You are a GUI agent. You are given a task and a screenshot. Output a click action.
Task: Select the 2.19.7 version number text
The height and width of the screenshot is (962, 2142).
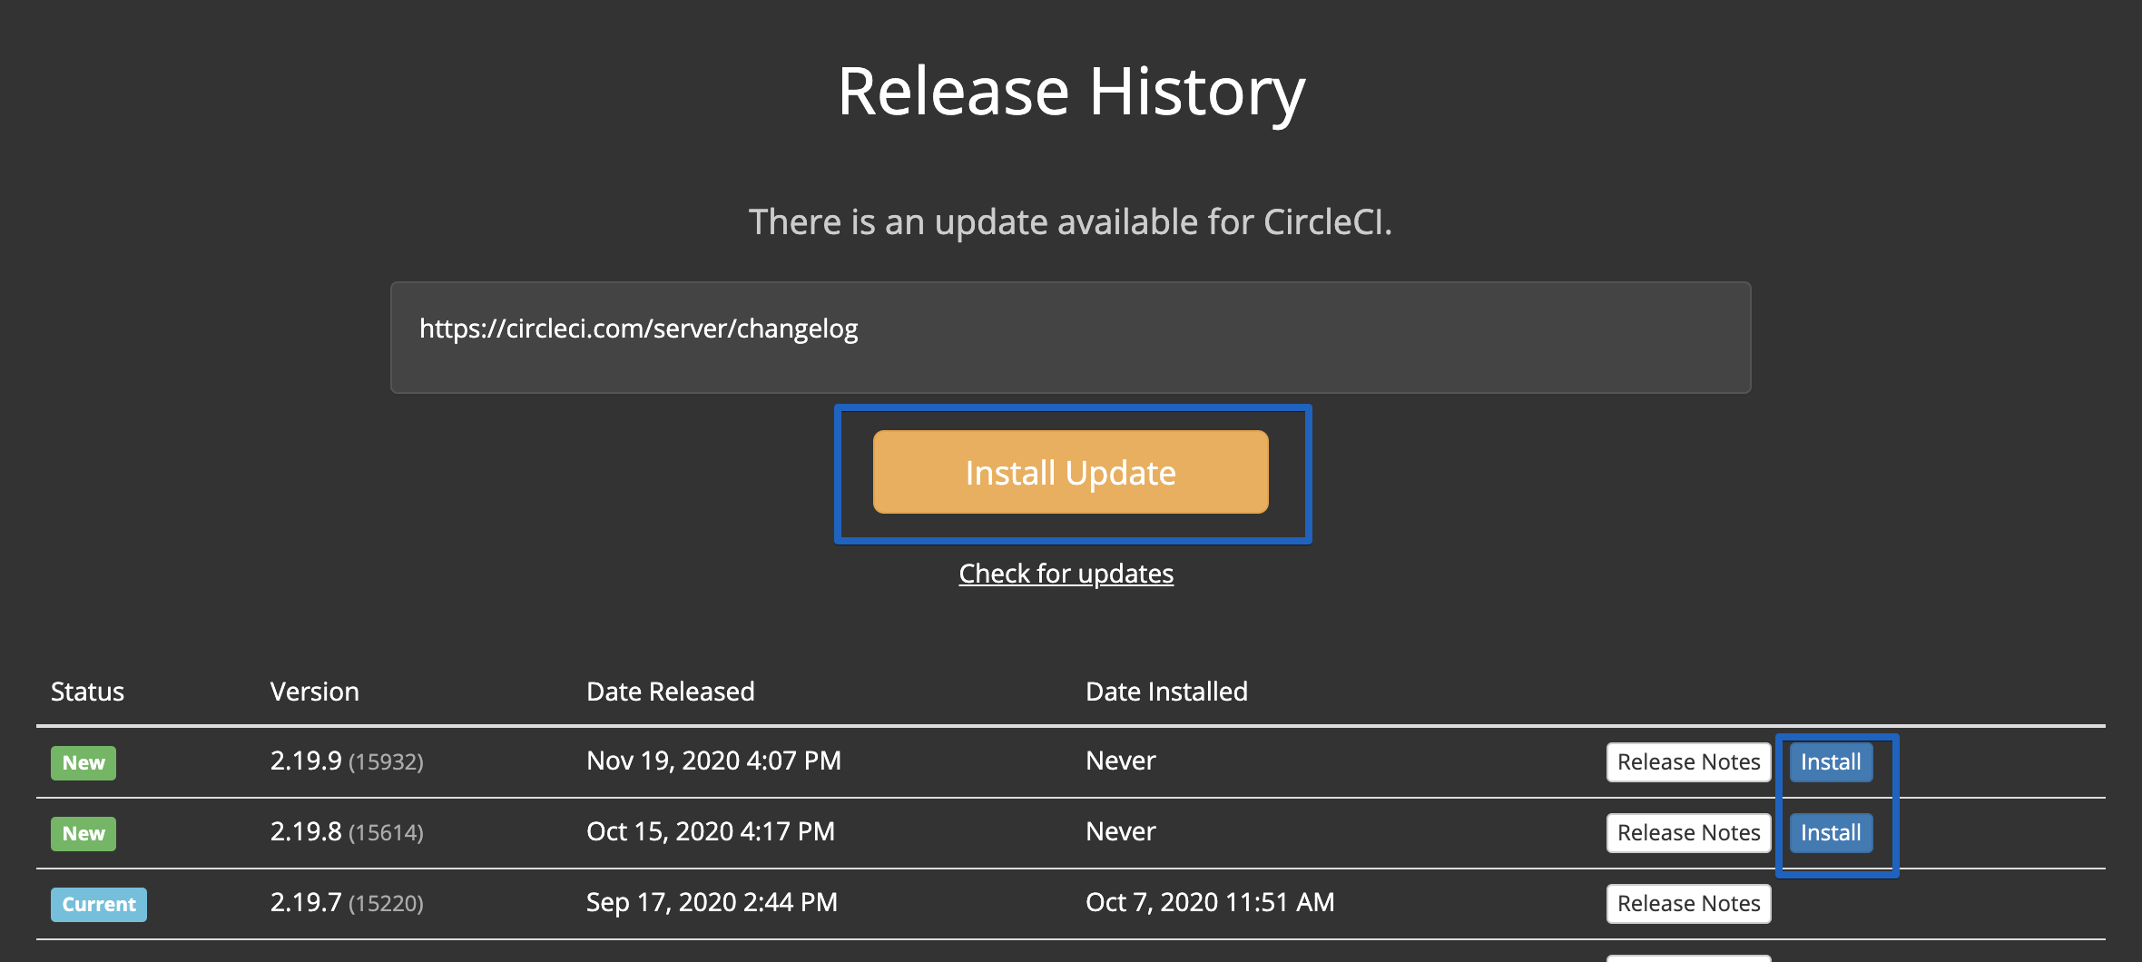click(306, 902)
